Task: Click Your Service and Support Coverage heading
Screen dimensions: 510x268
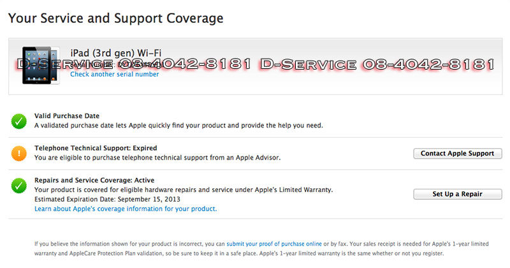Action: [116, 19]
